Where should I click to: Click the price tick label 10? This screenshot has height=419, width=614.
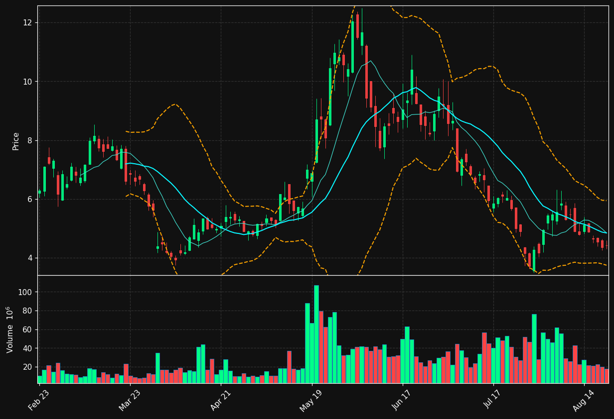tap(27, 82)
